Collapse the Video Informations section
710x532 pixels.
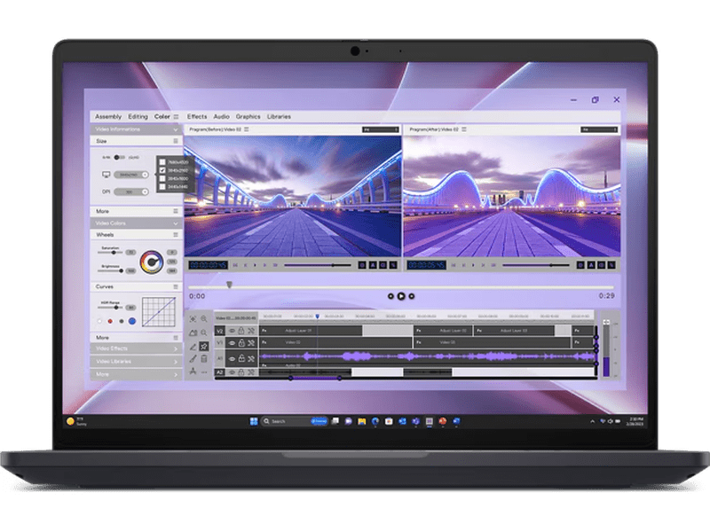[x=176, y=129]
